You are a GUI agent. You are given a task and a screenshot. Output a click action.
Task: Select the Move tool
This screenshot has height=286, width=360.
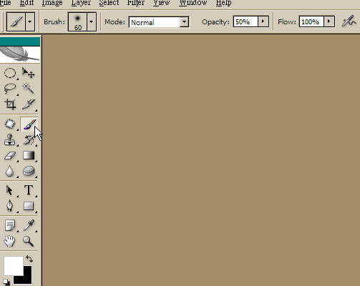29,73
